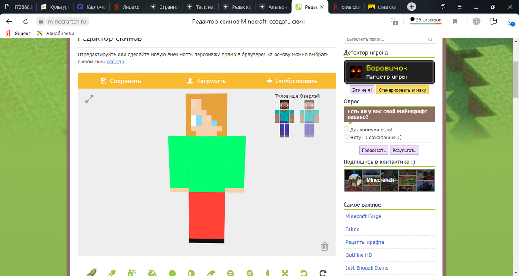Open the globe translate icon in address bar

click(x=476, y=21)
